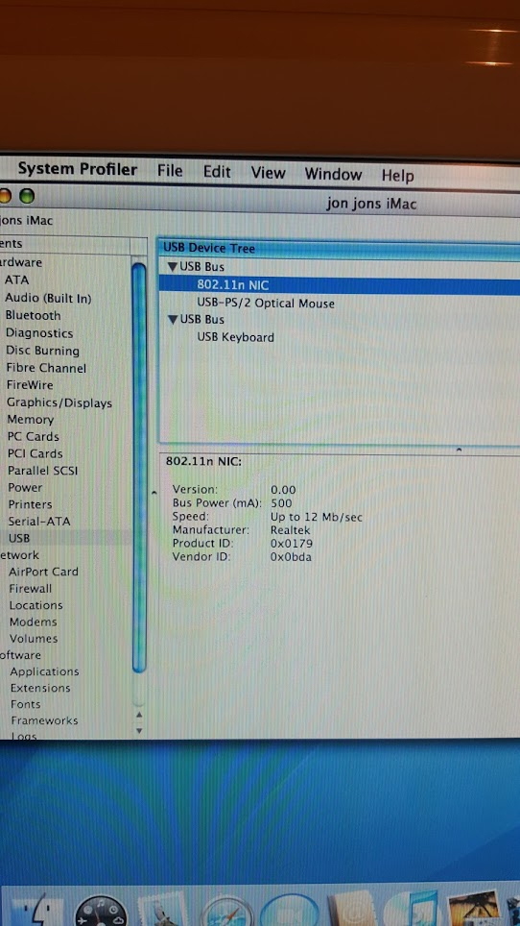Click the Version value 0.00
The image size is (520, 926).
click(283, 490)
